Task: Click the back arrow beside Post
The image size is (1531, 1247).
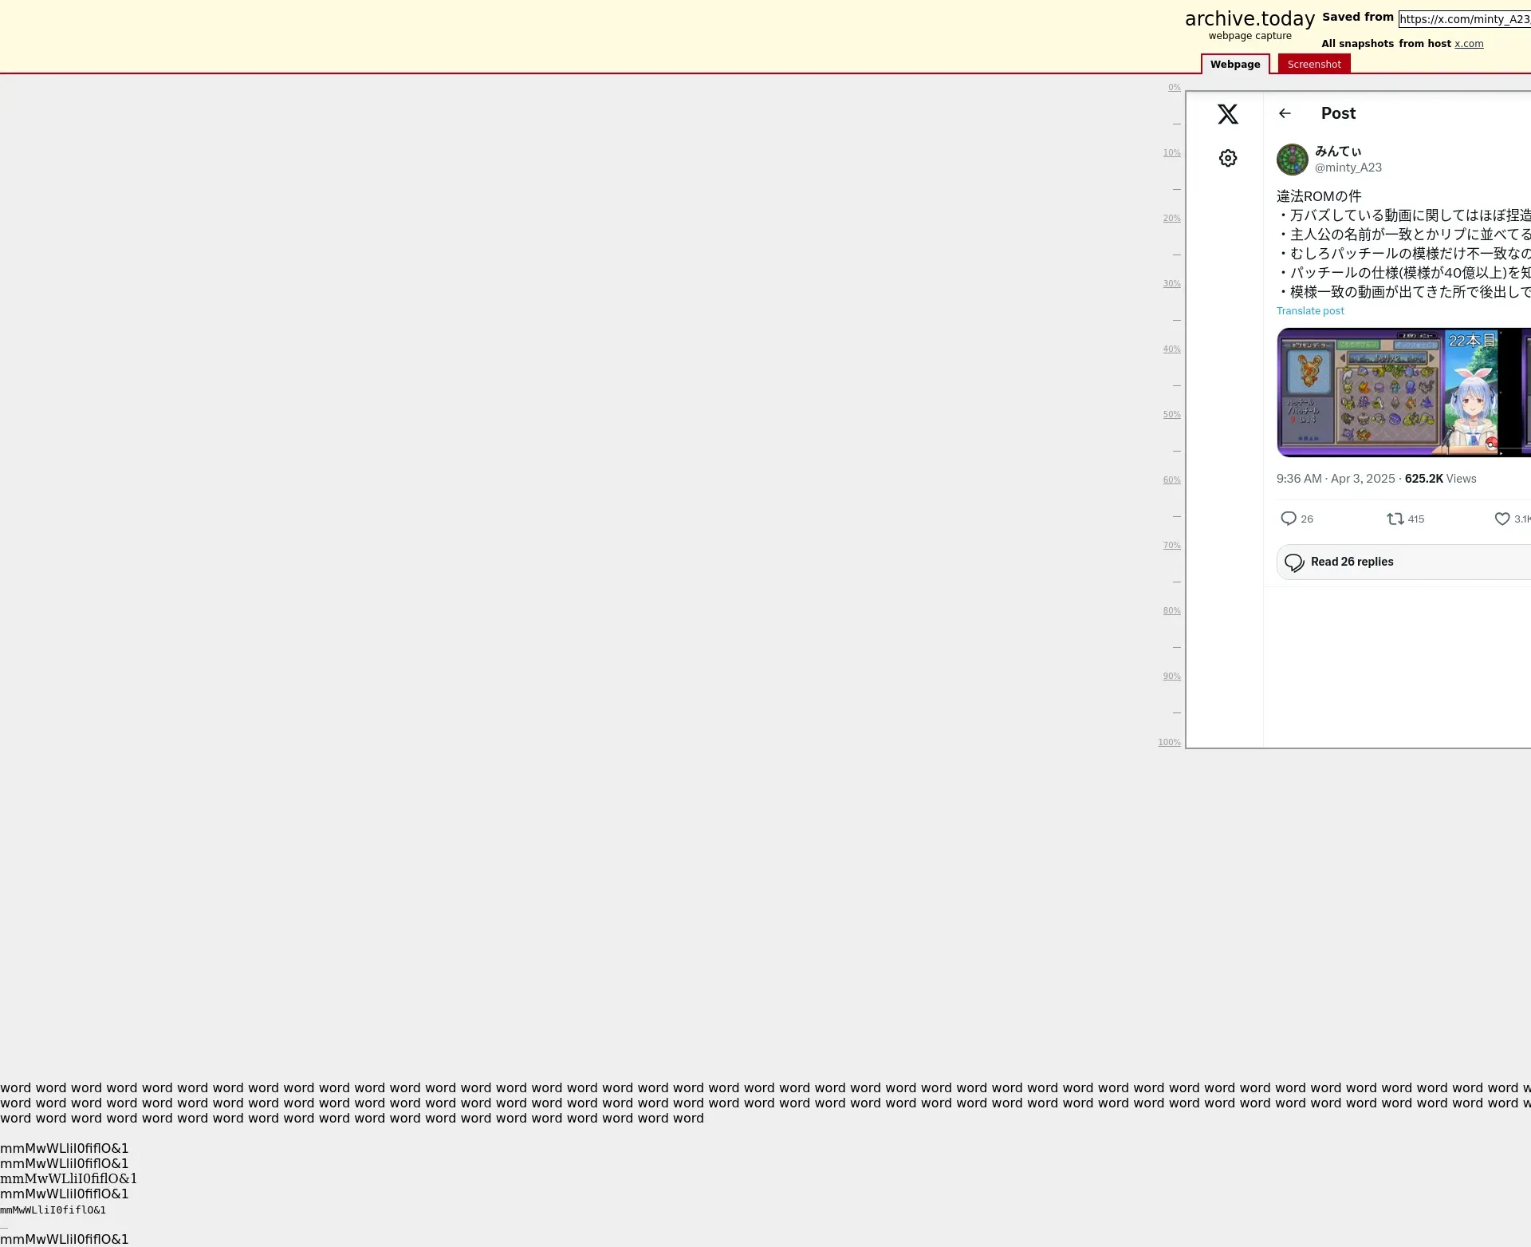Action: click(1284, 113)
